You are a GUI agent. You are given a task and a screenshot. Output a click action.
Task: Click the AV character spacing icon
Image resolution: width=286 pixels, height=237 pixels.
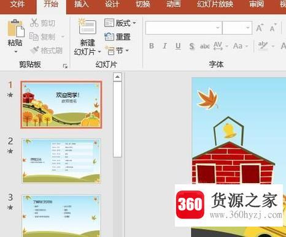[218, 46]
